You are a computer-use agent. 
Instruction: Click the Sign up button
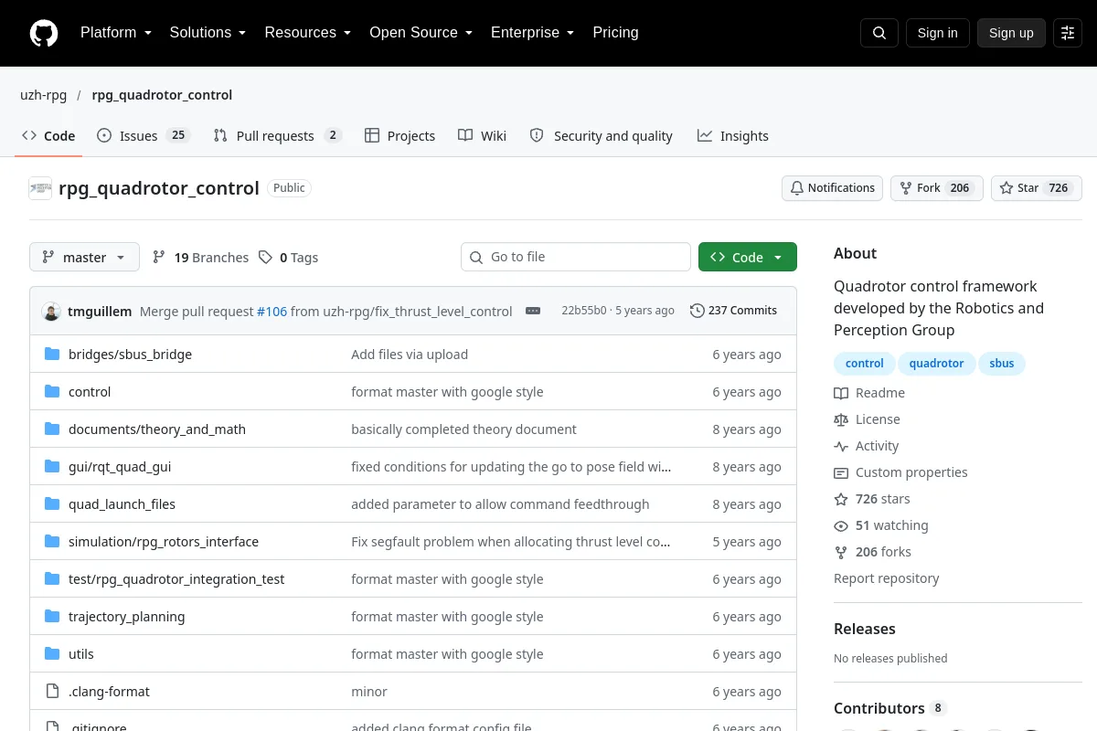1011,33
